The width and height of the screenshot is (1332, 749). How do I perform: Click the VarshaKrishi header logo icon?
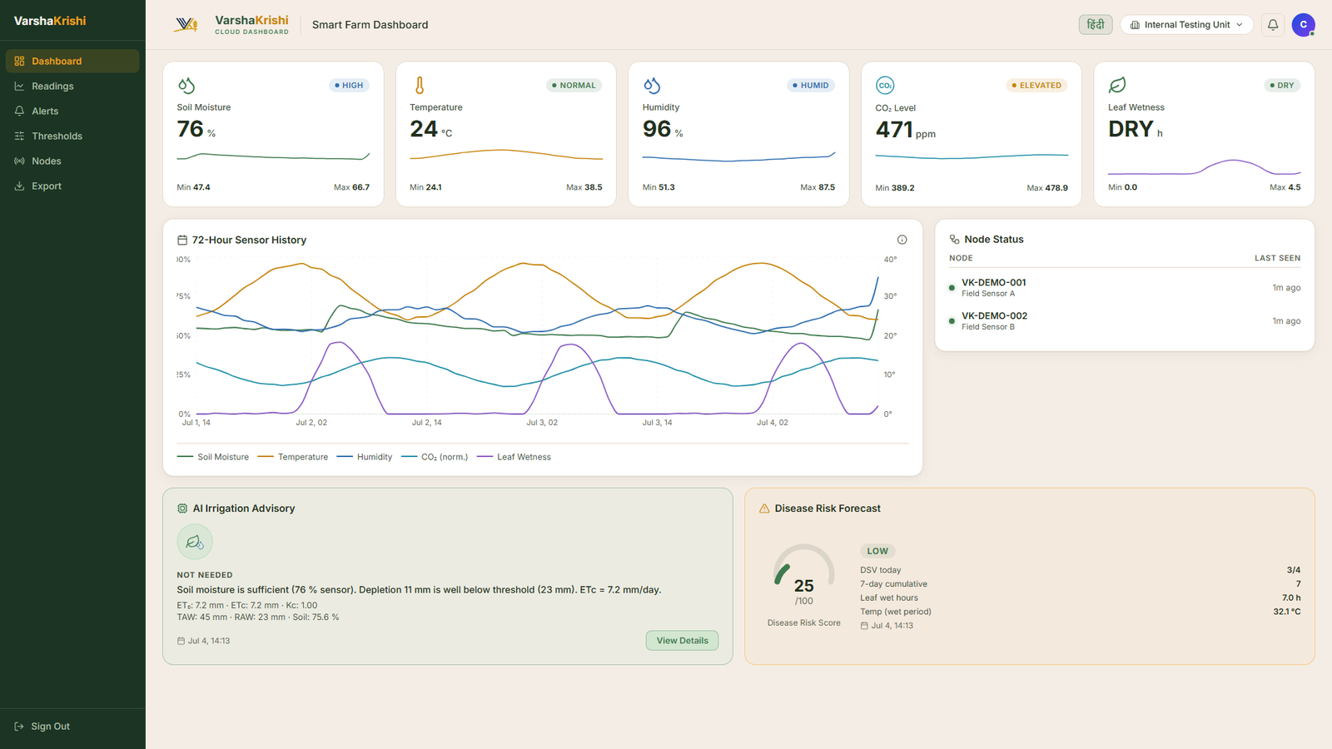tap(186, 25)
